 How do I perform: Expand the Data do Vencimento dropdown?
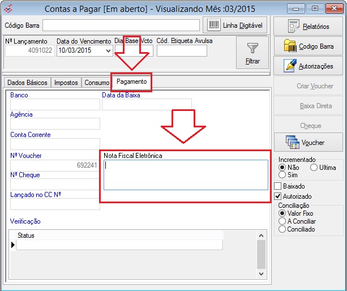[x=109, y=51]
